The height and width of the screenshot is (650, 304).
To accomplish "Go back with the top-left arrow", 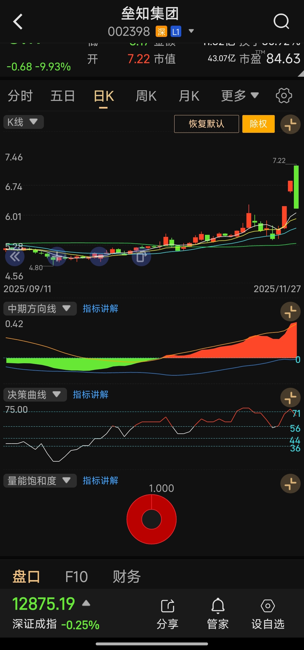I will 18,22.
